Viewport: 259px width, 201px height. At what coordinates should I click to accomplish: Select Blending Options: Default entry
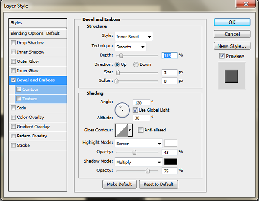[38, 33]
